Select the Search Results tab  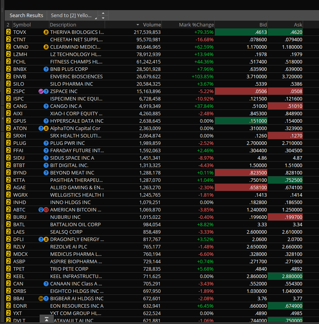click(x=26, y=15)
